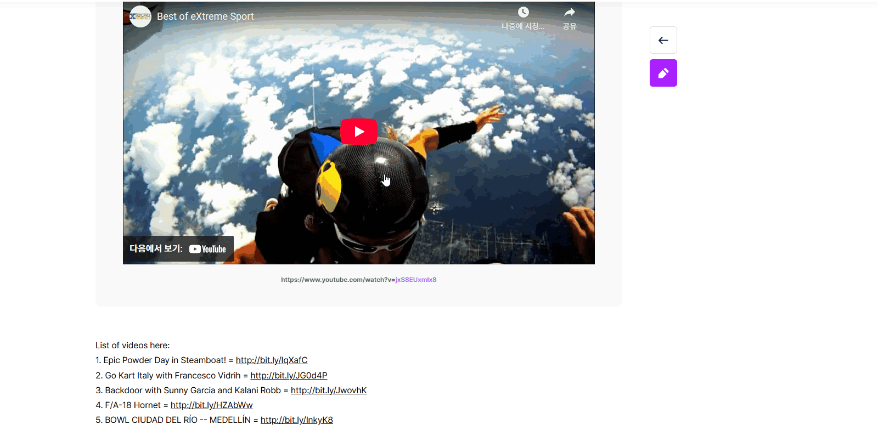Open link http://bit.ly/HZAbWw

tap(212, 405)
